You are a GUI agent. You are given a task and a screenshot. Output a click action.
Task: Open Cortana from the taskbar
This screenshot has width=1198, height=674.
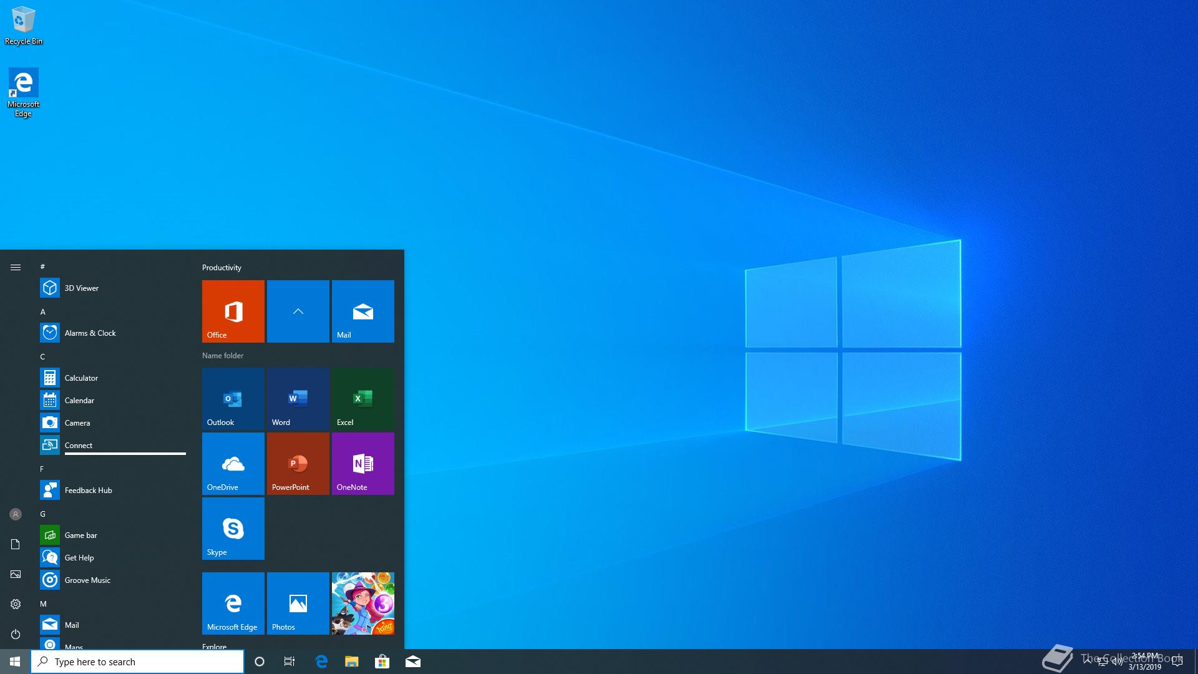point(260,662)
